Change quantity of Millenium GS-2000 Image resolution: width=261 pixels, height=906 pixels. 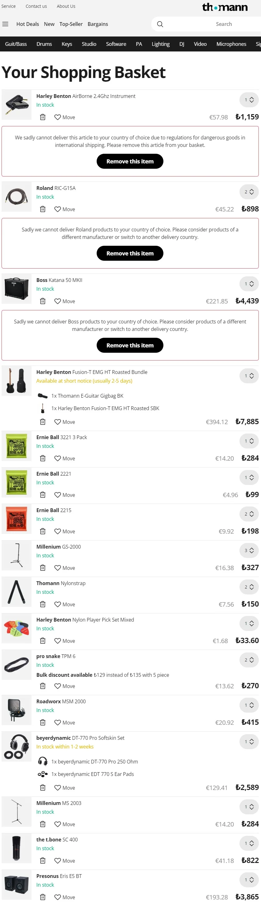point(249,550)
